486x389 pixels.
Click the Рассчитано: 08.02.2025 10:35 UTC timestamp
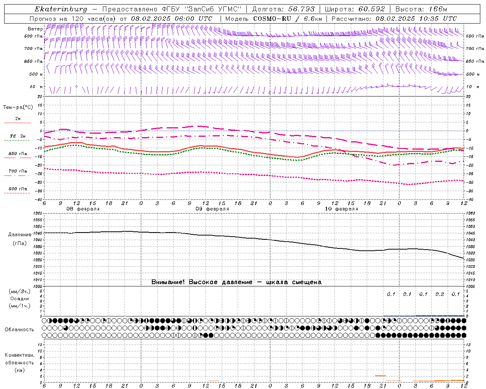tap(394, 19)
